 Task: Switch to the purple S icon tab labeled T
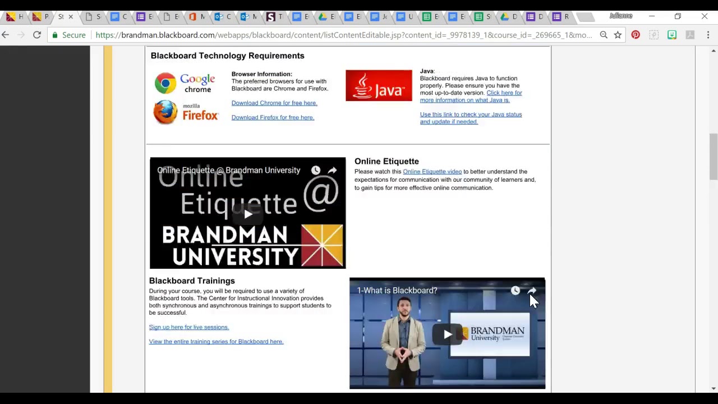point(275,17)
